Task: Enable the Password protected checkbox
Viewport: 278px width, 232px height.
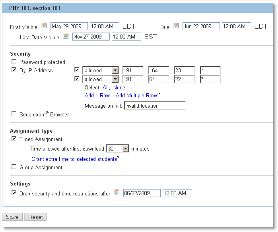Action: coord(14,62)
